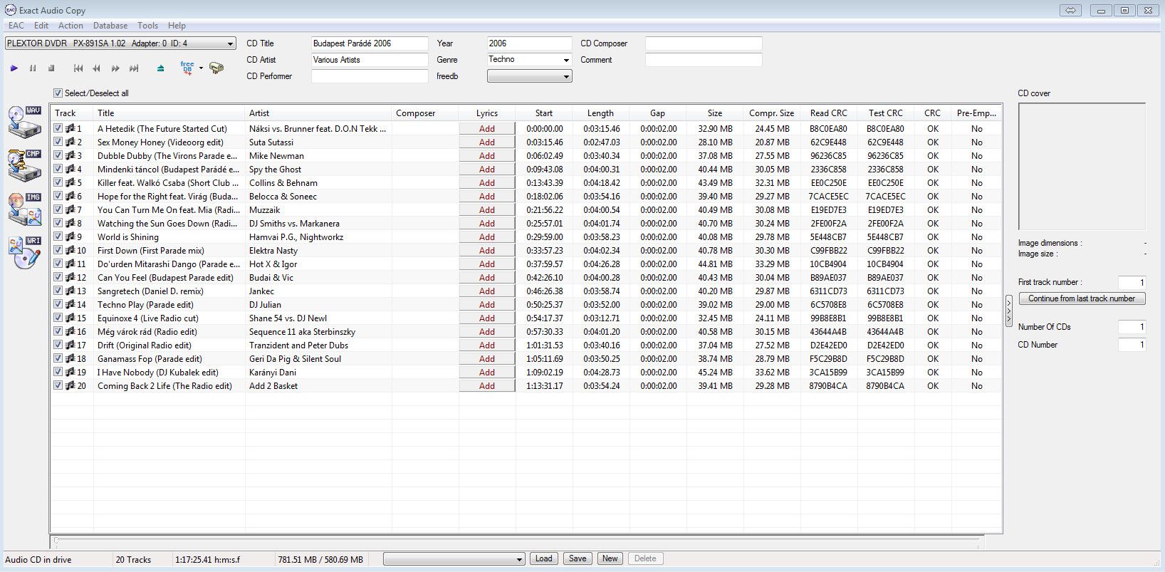This screenshot has width=1165, height=572.
Task: Click the CD Composer input field
Action: (704, 43)
